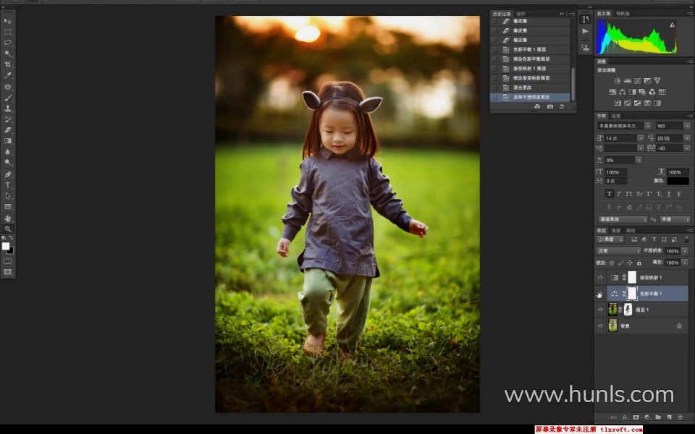The image size is (695, 434).
Task: Select the Pen tool
Action: click(x=7, y=174)
